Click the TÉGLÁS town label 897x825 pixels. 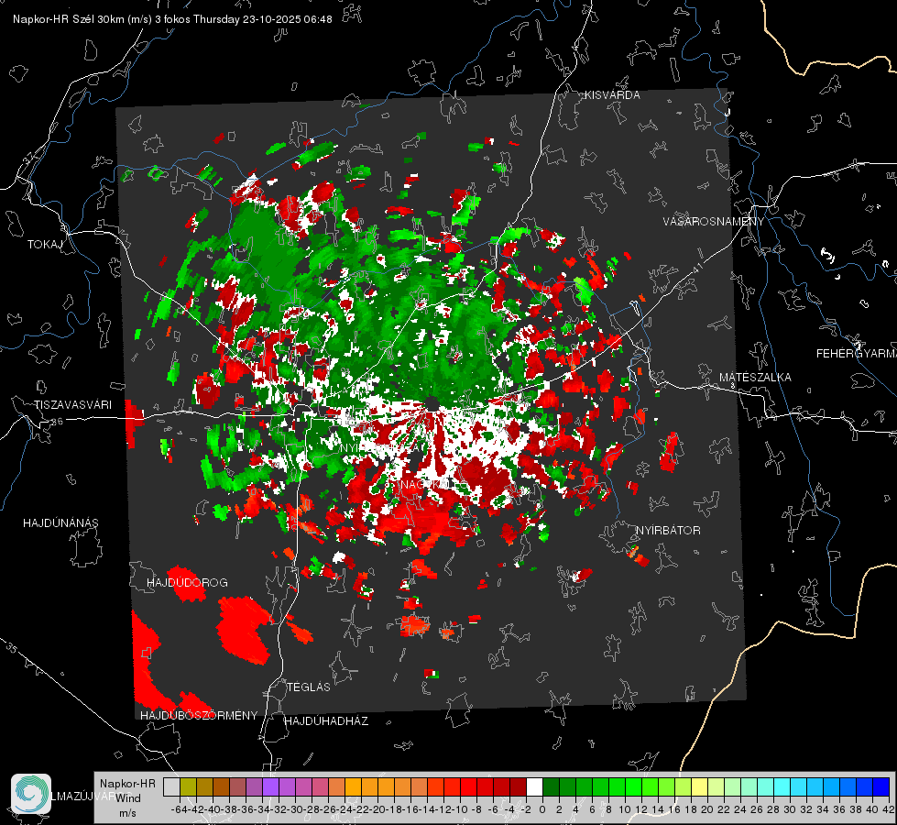click(309, 687)
